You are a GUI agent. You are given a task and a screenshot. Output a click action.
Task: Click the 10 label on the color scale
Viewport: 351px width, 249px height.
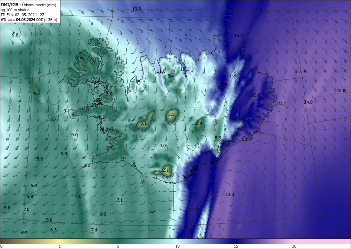(177, 246)
